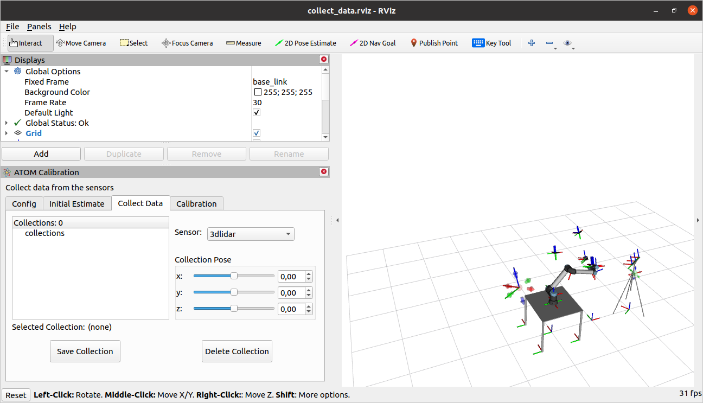Select the Measure tool
The width and height of the screenshot is (703, 403).
click(x=244, y=42)
